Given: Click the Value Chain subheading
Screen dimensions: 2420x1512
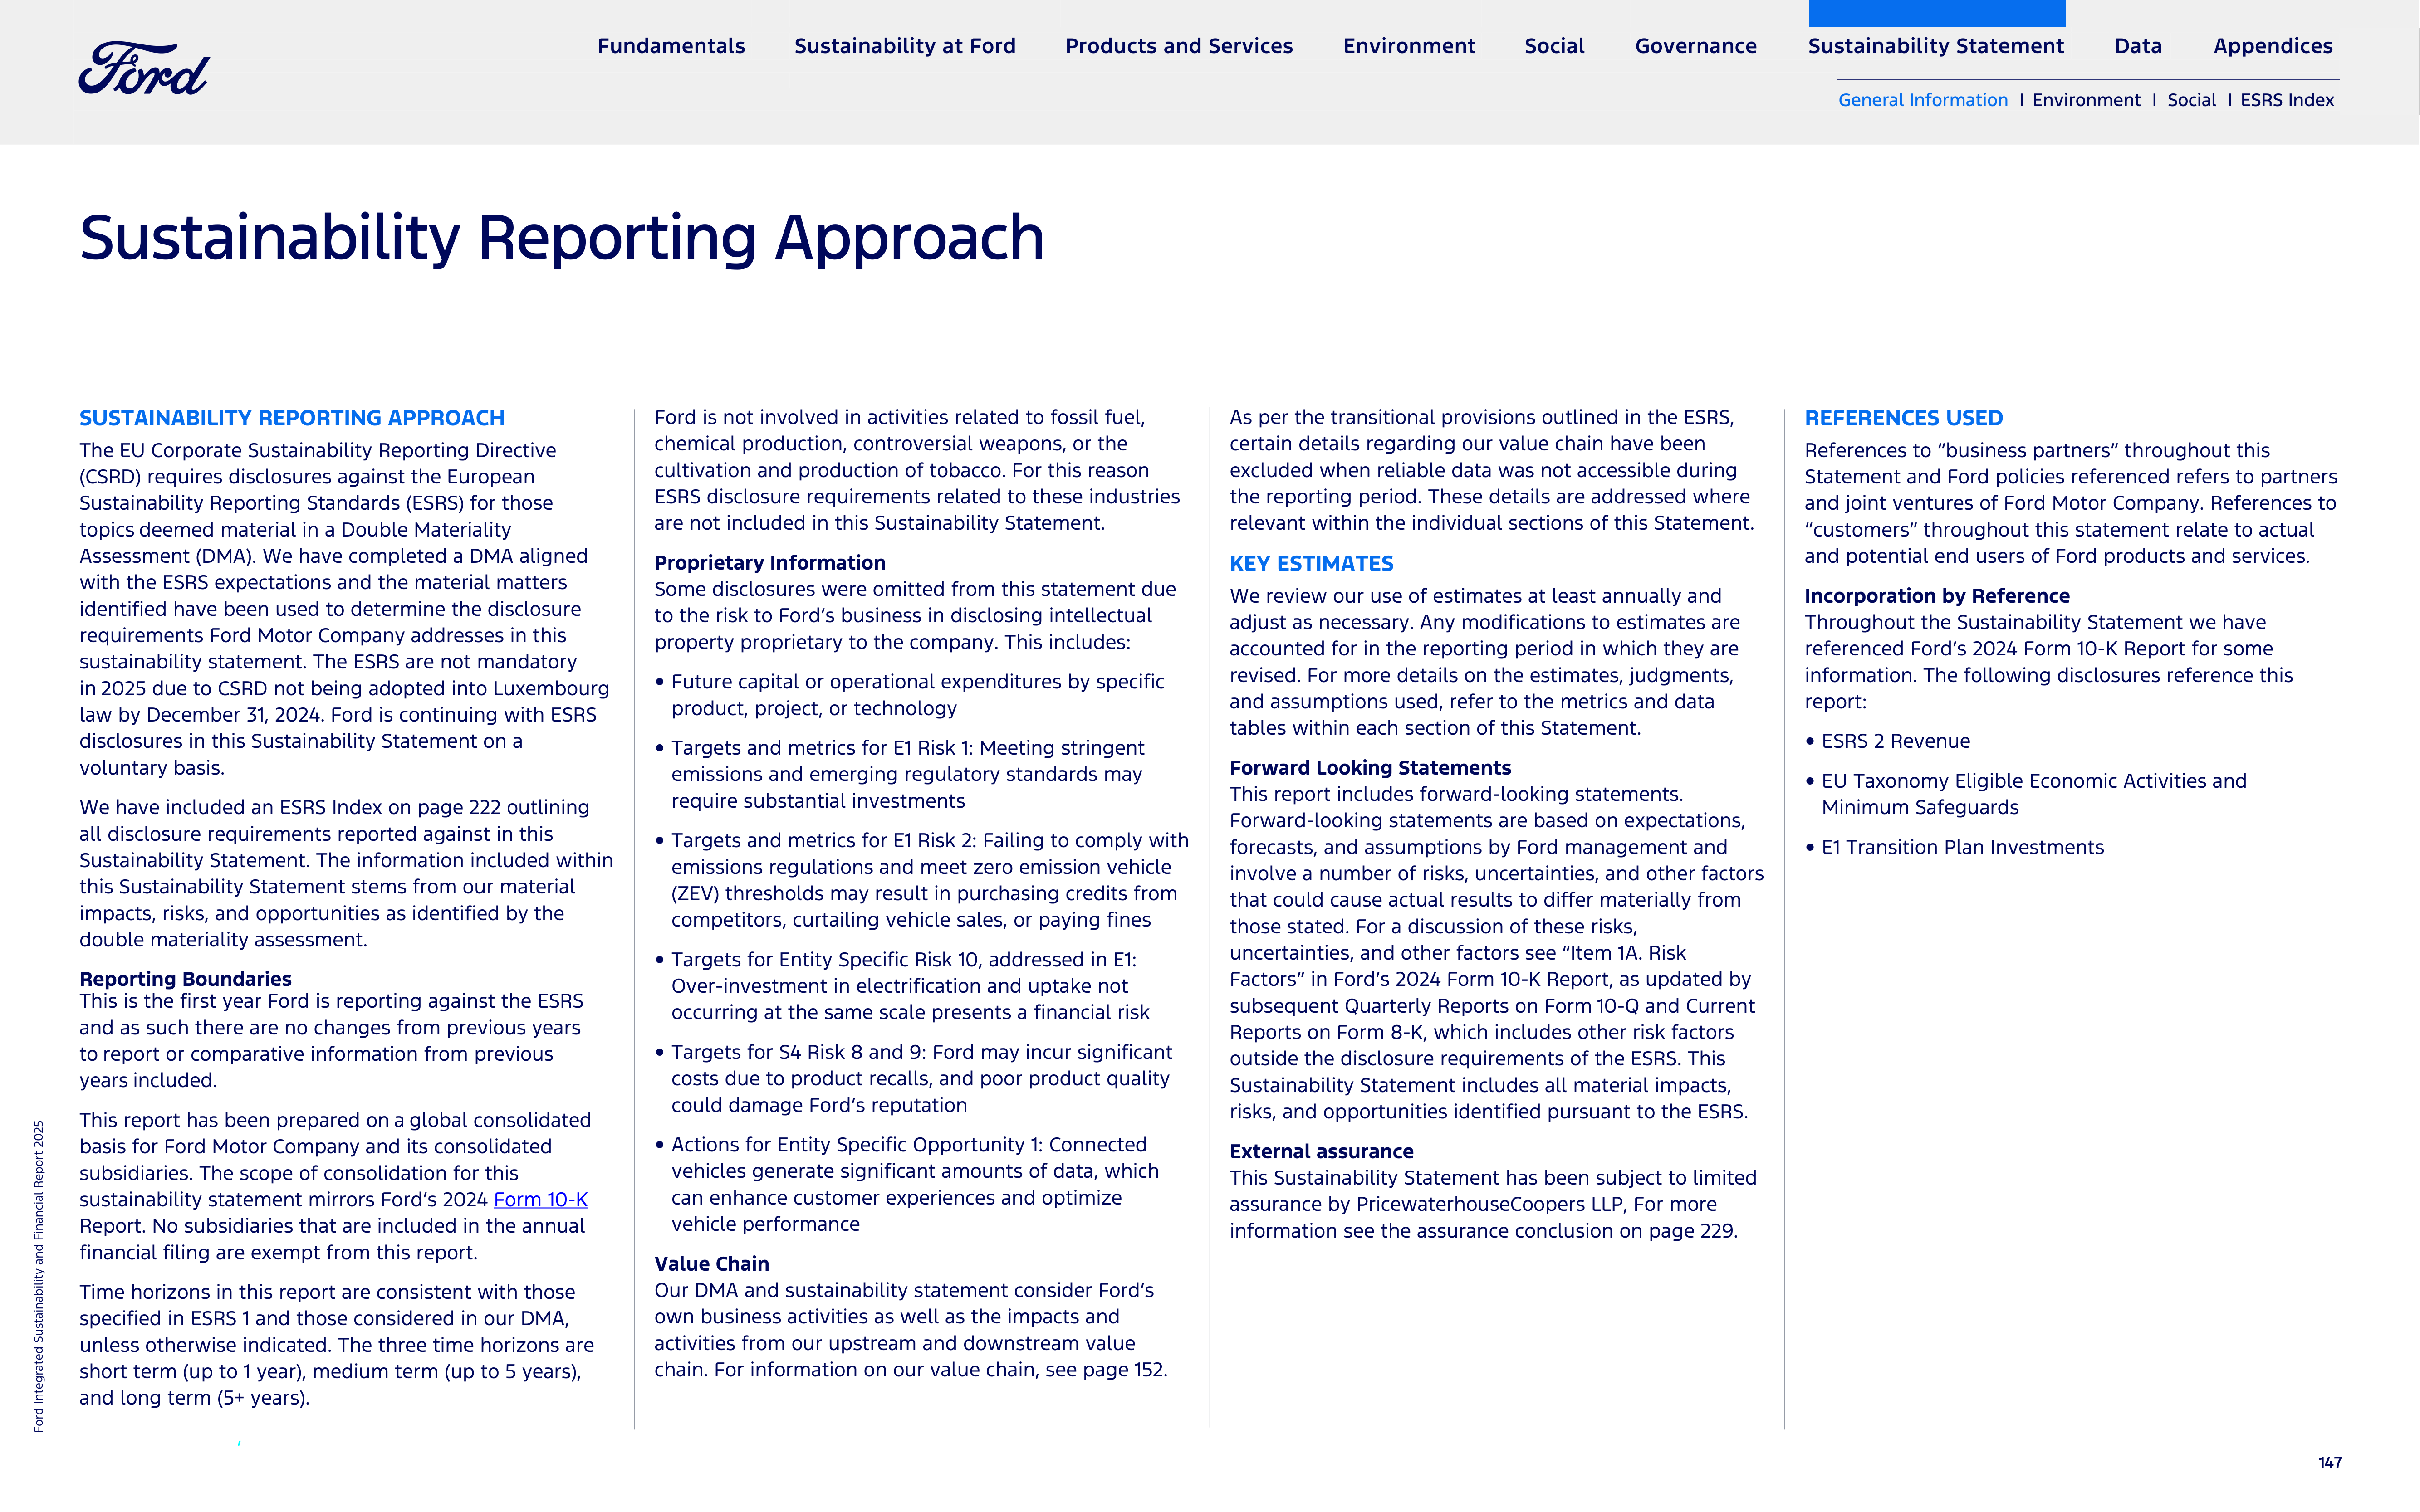Looking at the screenshot, I should 711,1264.
